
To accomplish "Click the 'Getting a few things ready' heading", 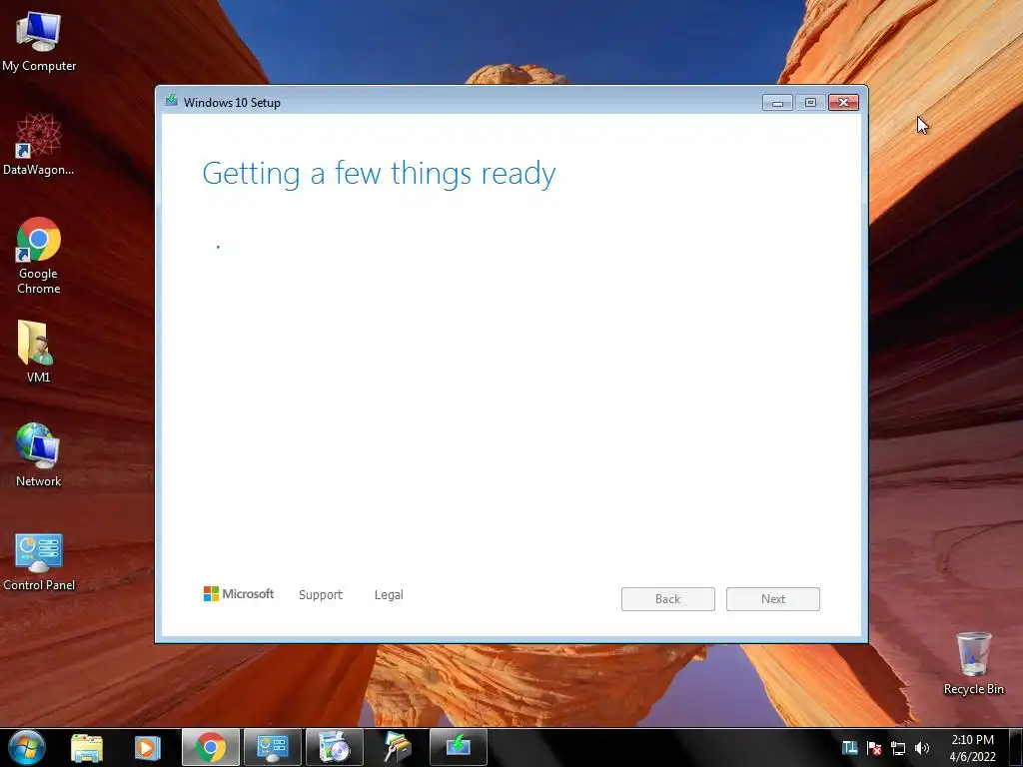I will (379, 174).
